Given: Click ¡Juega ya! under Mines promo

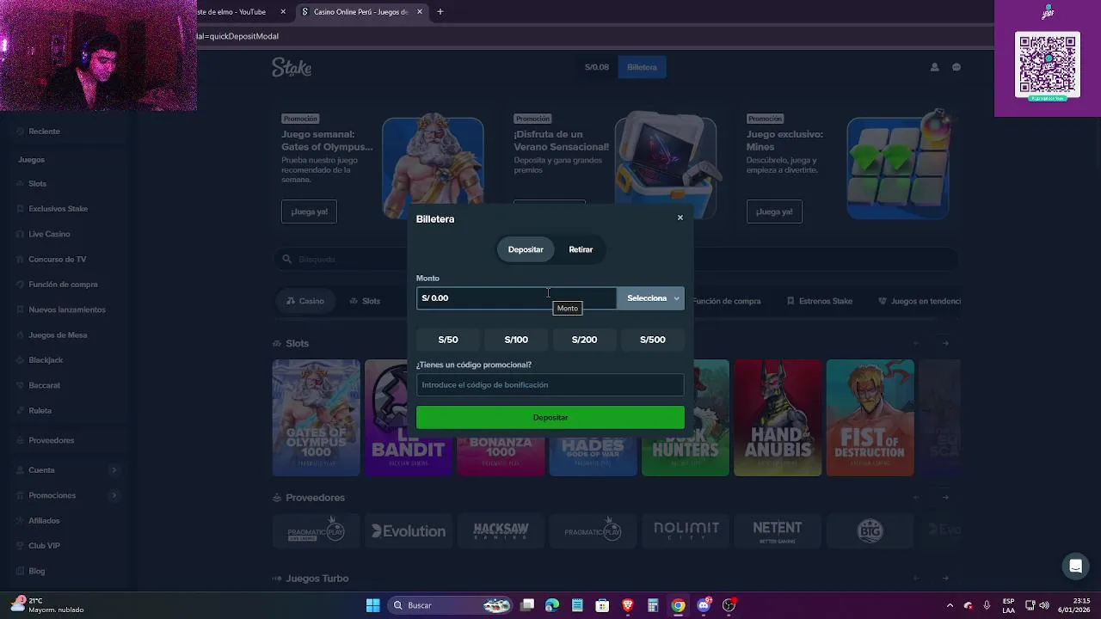Looking at the screenshot, I should (774, 211).
